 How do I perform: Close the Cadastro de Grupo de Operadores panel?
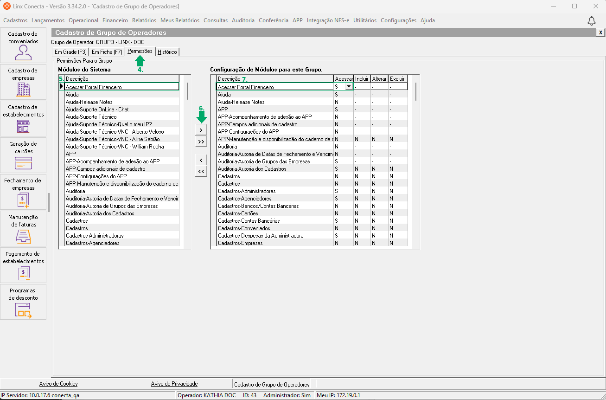(x=600, y=32)
